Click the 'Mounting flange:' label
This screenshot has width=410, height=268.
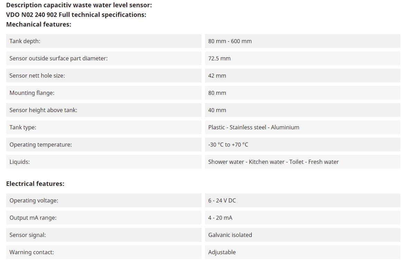pos(32,93)
